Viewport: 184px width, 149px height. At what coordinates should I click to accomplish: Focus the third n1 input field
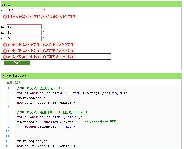(24, 38)
